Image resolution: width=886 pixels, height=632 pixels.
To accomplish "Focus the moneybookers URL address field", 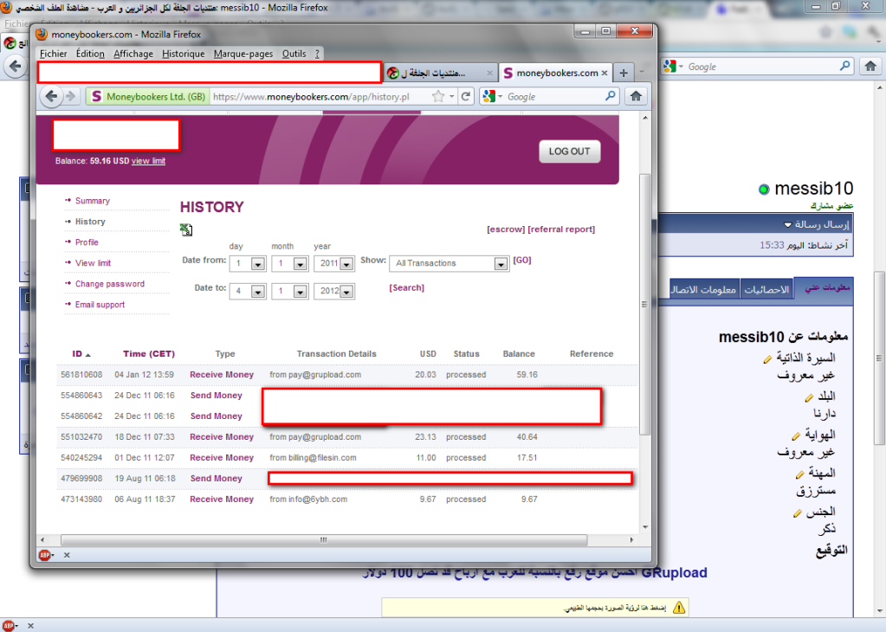I will (x=321, y=97).
